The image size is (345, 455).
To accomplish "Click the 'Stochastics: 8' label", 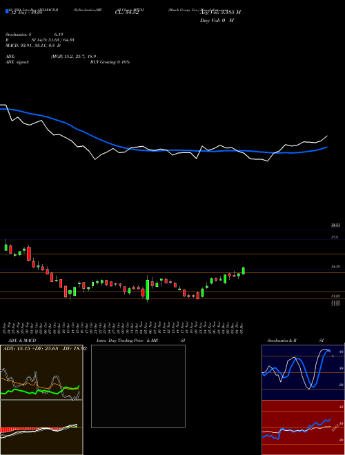I will [x=19, y=34].
